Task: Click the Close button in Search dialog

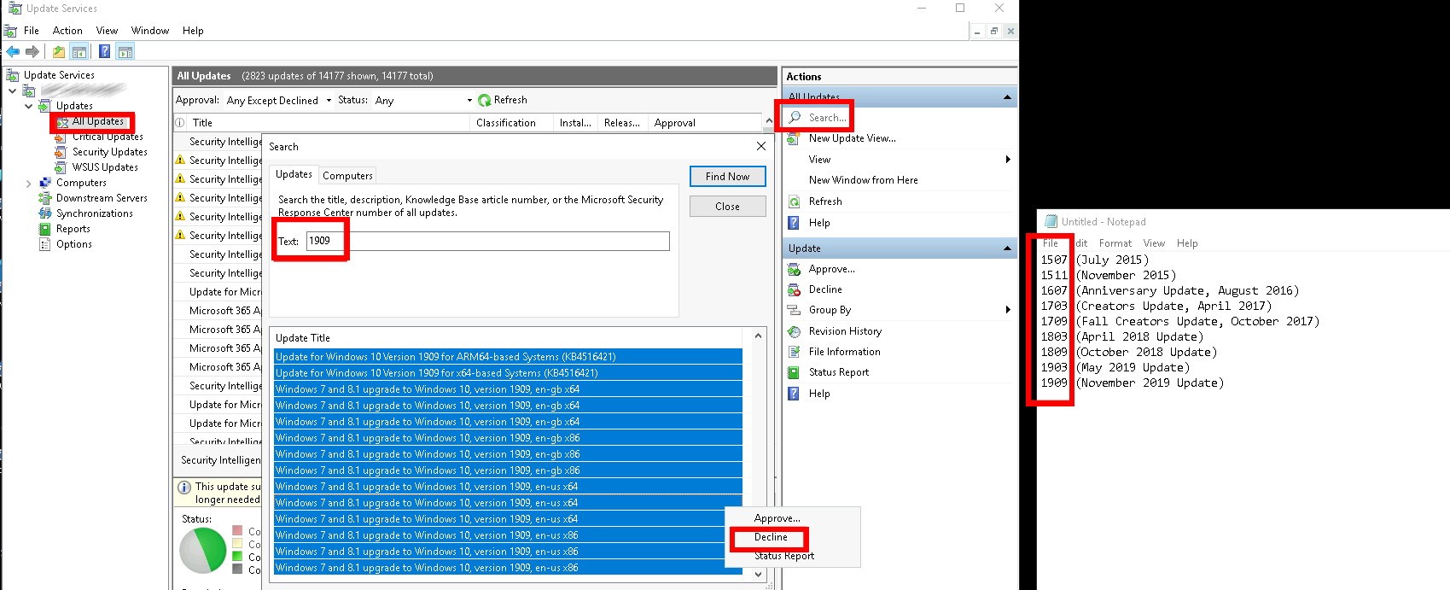Action: click(727, 207)
